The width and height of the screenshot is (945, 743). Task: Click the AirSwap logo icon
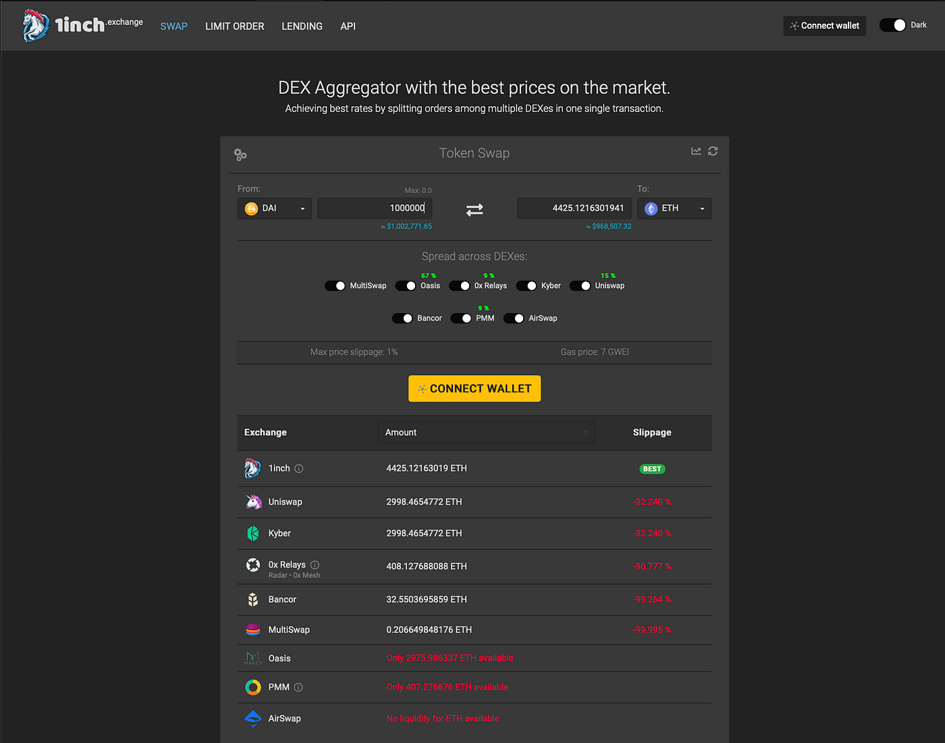tap(253, 718)
